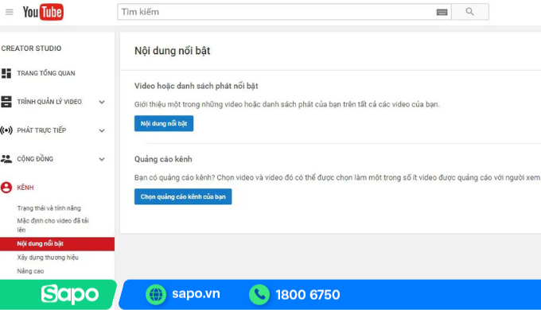The image size is (541, 310).
Task: Open Phát trực tiếp section
Action: pos(41,130)
